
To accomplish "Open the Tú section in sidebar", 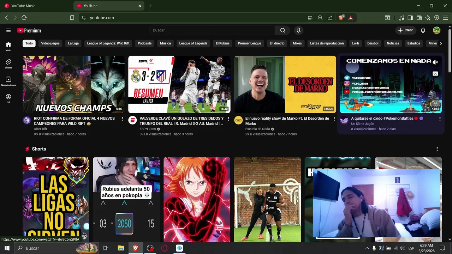I will [x=8, y=98].
